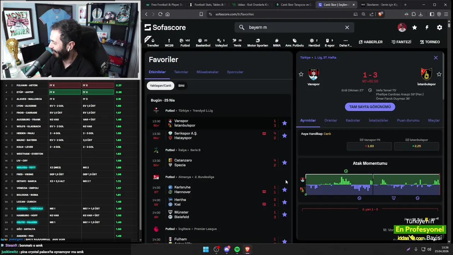453x255 pixels.
Task: Select the Basketbol sport icon
Action: point(203,42)
